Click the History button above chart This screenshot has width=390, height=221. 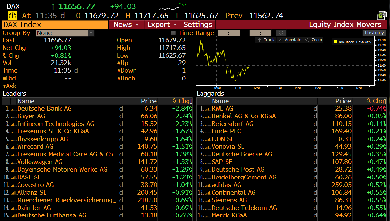pos(374,33)
